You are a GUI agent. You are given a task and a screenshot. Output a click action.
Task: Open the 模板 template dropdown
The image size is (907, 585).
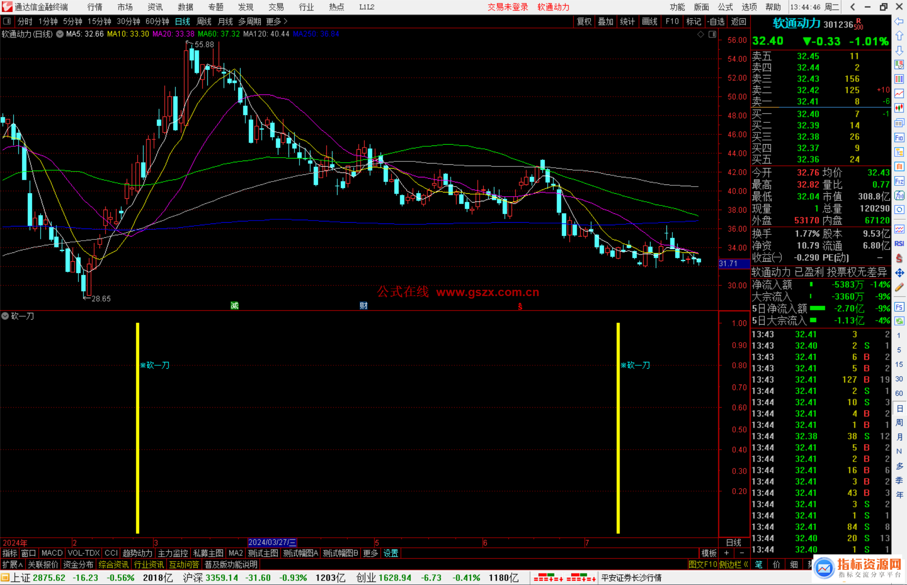click(709, 553)
